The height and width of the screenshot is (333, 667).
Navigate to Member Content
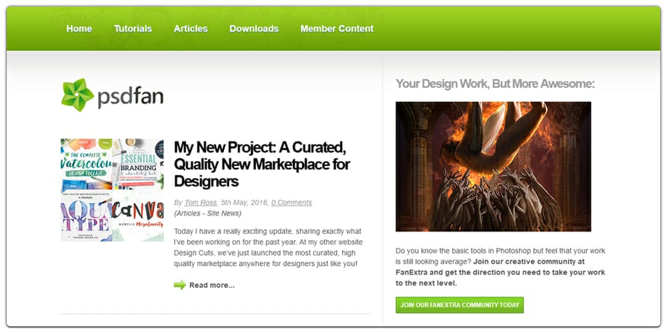[337, 29]
